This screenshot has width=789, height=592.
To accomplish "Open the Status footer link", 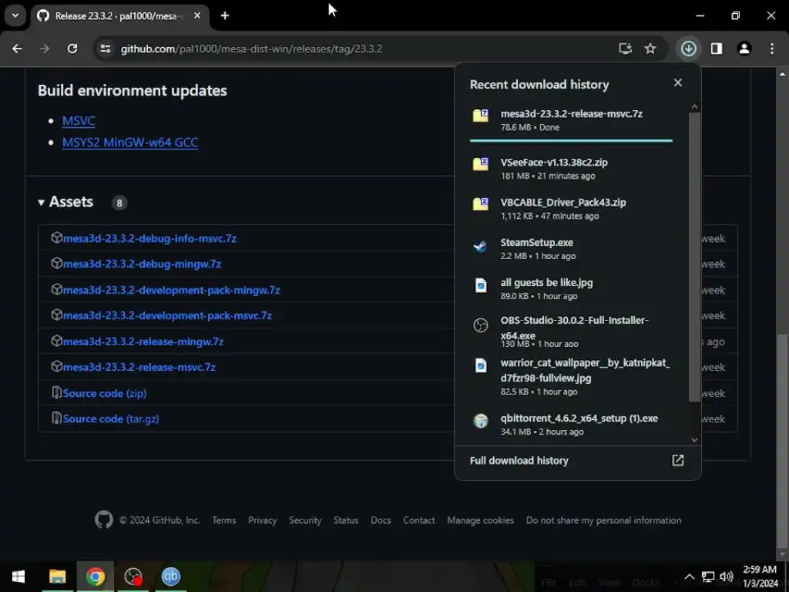I will (346, 520).
